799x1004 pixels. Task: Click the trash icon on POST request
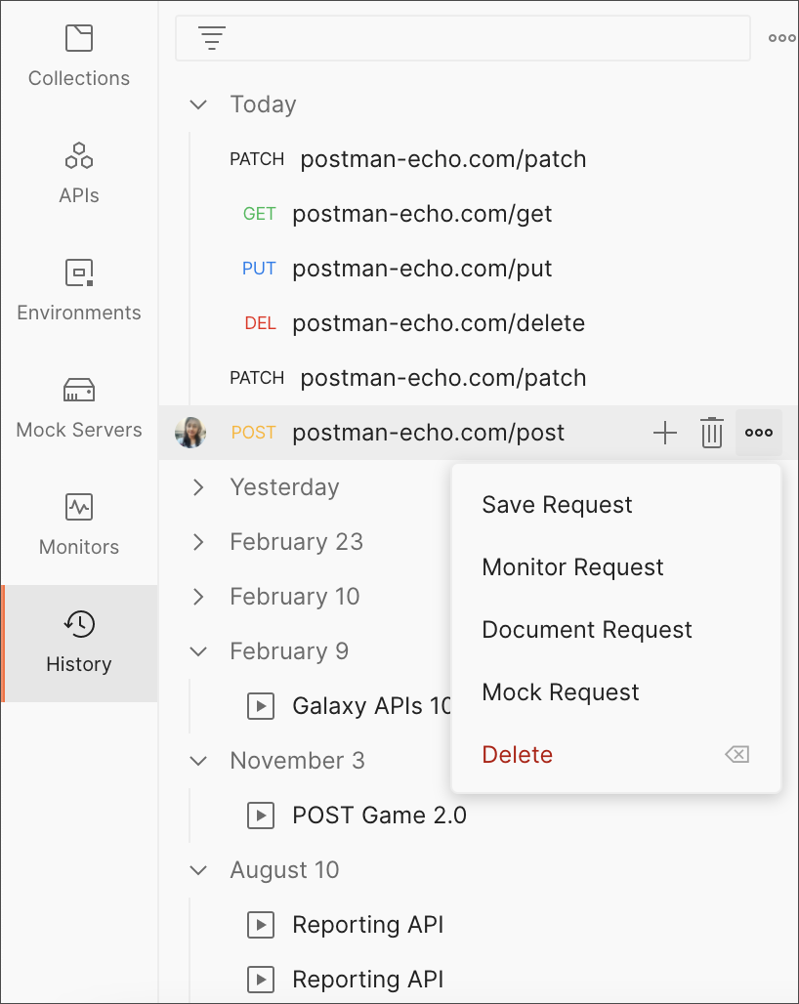[x=712, y=433]
